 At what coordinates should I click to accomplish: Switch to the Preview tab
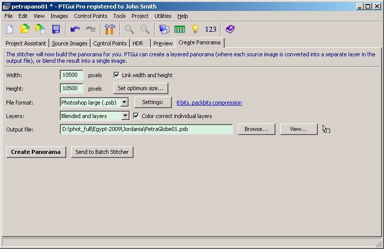[x=163, y=43]
